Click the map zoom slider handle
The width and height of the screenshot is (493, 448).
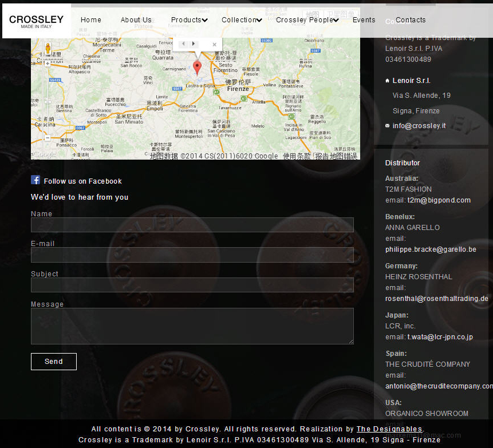(48, 102)
